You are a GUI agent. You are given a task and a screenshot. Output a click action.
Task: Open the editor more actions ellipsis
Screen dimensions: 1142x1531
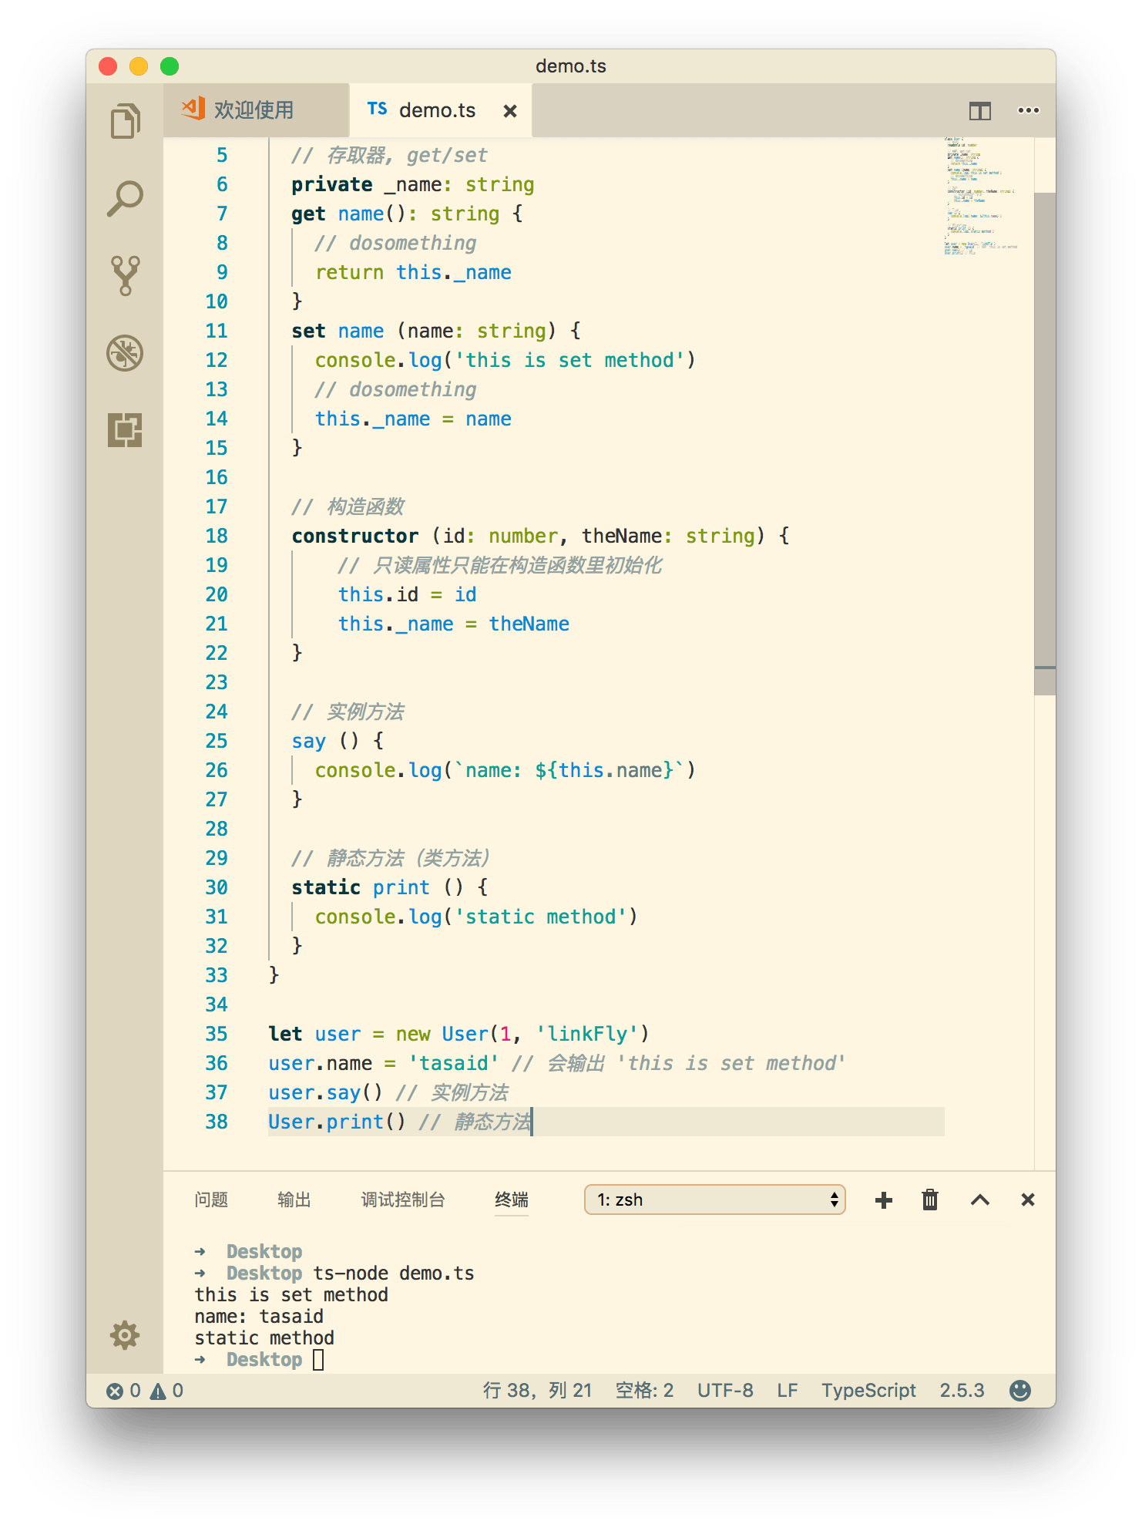[1028, 111]
